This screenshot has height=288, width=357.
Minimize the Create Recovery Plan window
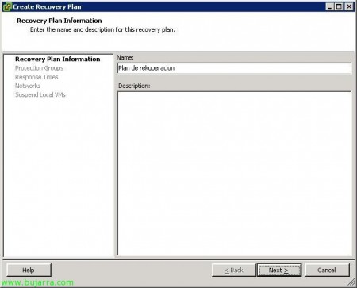pos(329,6)
